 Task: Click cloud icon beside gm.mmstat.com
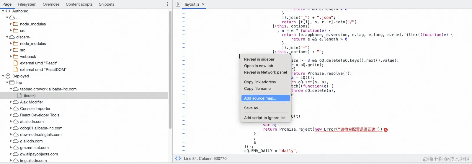click(x=16, y=147)
